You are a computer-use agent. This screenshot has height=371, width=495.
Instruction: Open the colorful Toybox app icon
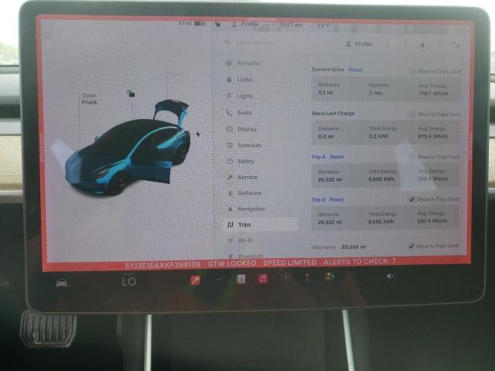[329, 277]
